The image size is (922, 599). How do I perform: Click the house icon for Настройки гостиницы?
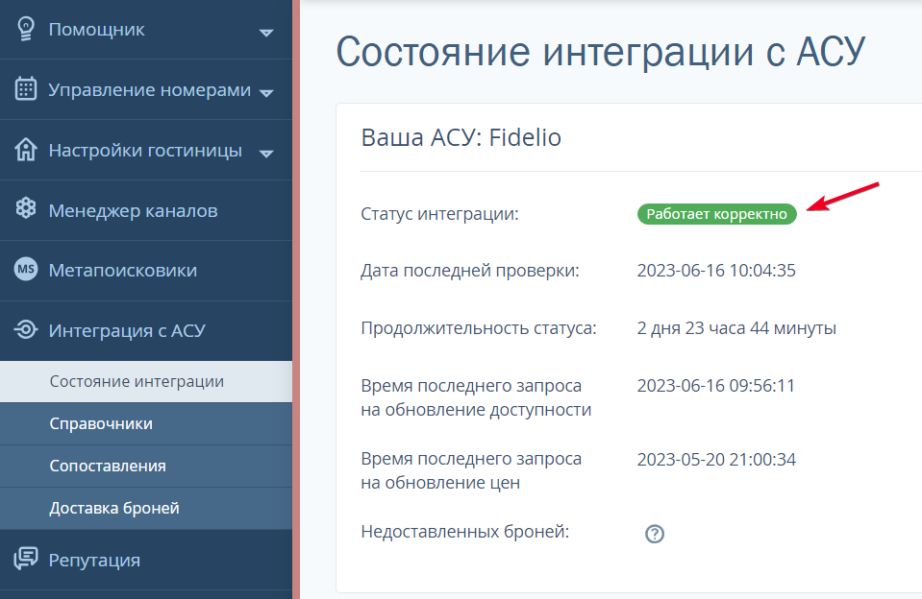pyautogui.click(x=26, y=150)
